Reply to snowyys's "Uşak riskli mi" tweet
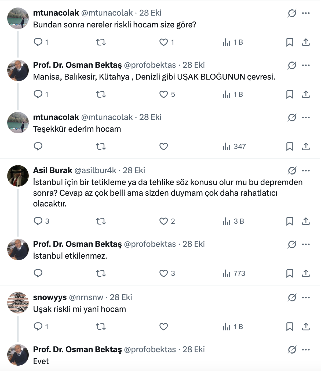 [x=38, y=327]
